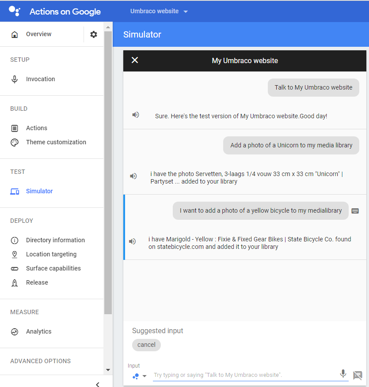Open the Actions build page
The width and height of the screenshot is (369, 387).
(x=37, y=128)
